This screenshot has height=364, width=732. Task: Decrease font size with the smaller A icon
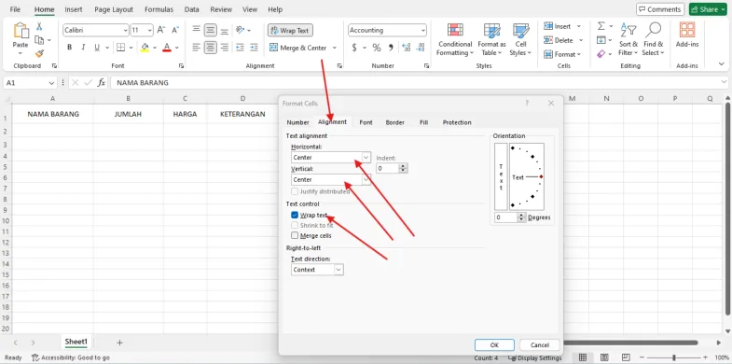175,30
